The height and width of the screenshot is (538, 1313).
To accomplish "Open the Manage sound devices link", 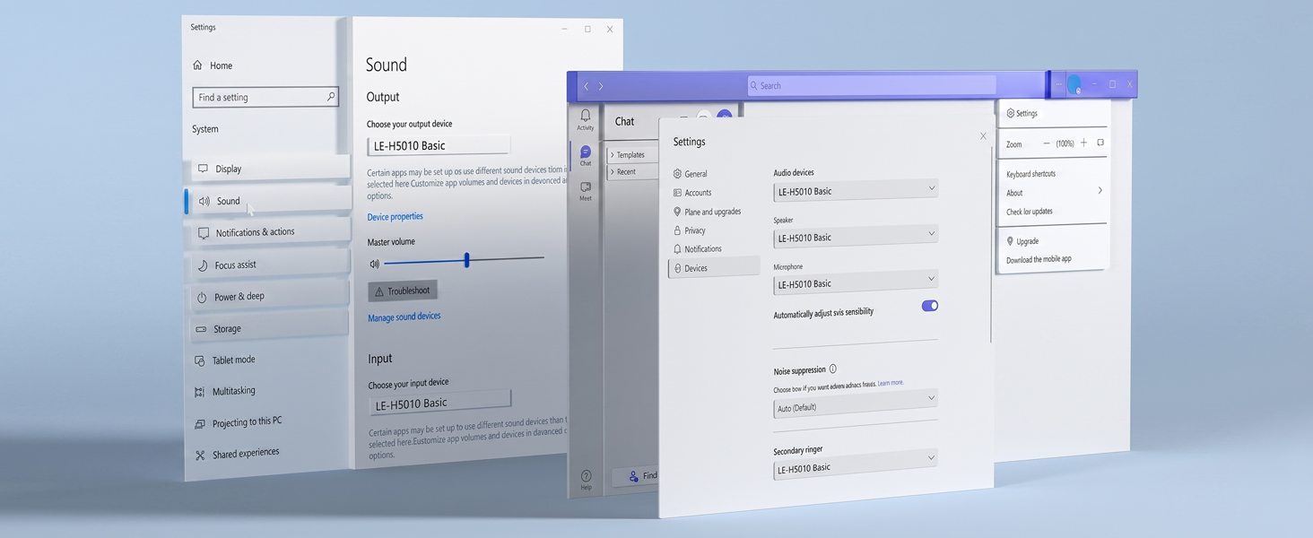I will 404,317.
